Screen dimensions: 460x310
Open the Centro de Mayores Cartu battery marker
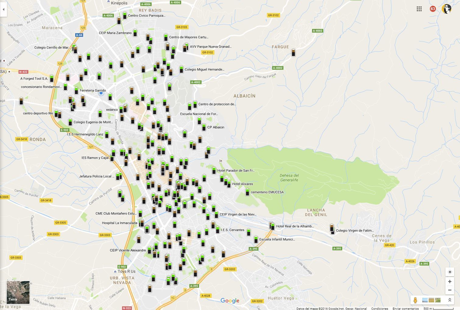[166, 37]
